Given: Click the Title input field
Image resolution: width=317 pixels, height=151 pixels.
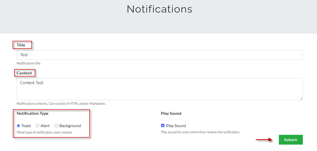Looking at the screenshot, I should pos(160,55).
